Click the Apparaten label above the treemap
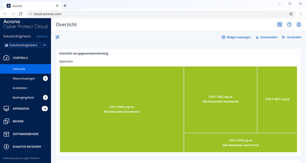306x163 pixels. tap(66, 62)
